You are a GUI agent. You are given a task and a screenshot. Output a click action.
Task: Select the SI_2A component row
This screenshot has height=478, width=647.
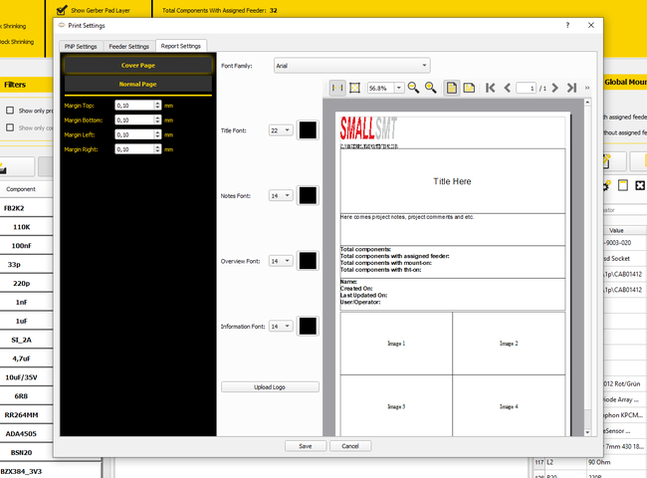(27, 340)
